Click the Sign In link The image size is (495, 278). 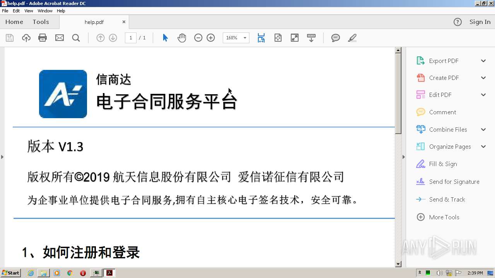click(x=480, y=22)
